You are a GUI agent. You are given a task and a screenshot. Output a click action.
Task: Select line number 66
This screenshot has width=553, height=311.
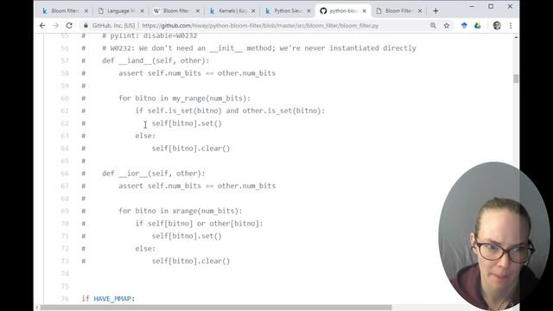pyautogui.click(x=65, y=174)
